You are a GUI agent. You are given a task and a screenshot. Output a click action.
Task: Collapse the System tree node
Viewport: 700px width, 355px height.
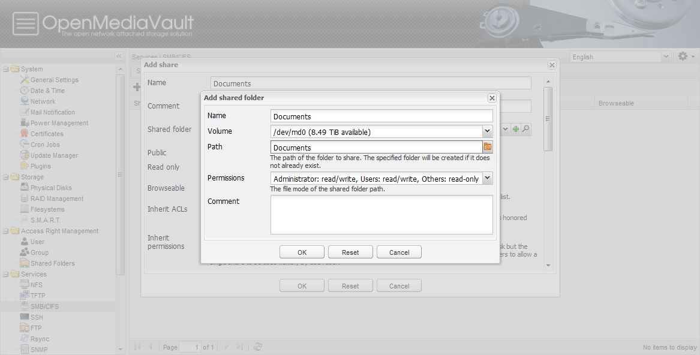[x=6, y=69]
